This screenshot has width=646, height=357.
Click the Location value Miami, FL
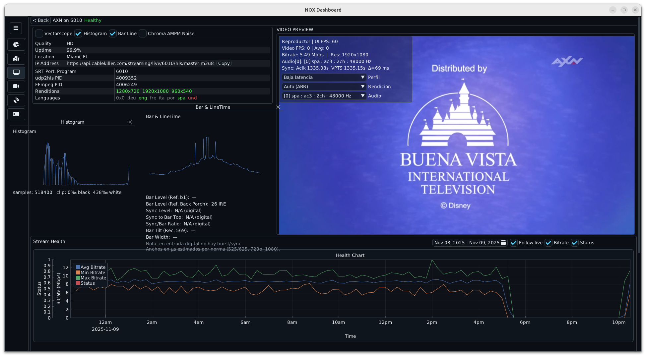pyautogui.click(x=77, y=57)
